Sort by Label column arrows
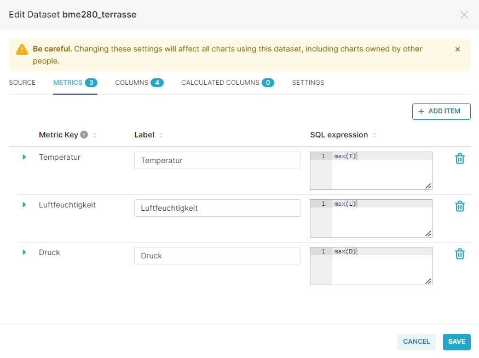The width and height of the screenshot is (479, 358). point(161,135)
